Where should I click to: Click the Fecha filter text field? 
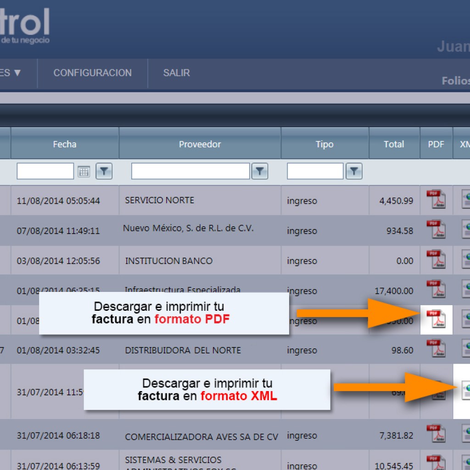pyautogui.click(x=45, y=171)
